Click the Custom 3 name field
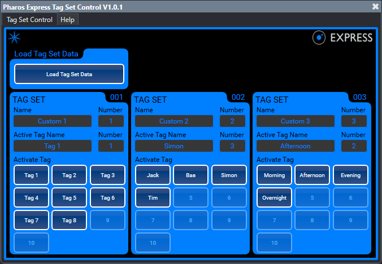 coord(296,121)
